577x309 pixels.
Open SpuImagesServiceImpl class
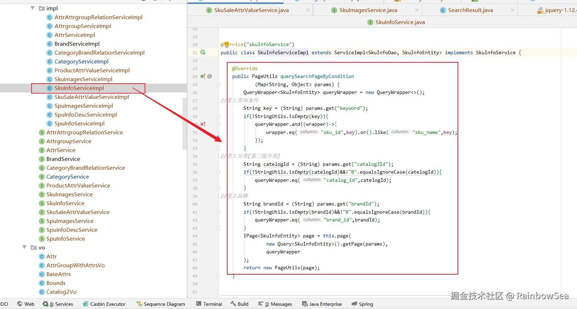coord(84,106)
